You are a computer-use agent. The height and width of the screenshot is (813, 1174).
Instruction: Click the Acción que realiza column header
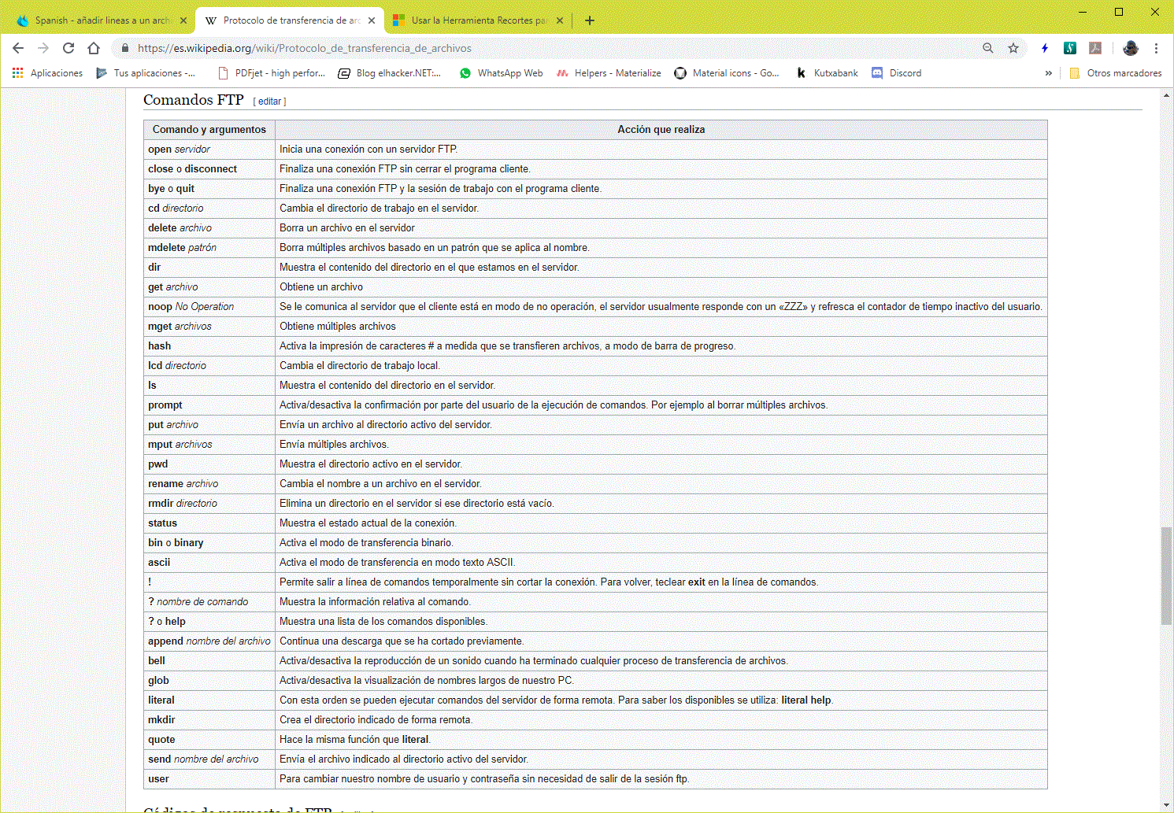661,130
